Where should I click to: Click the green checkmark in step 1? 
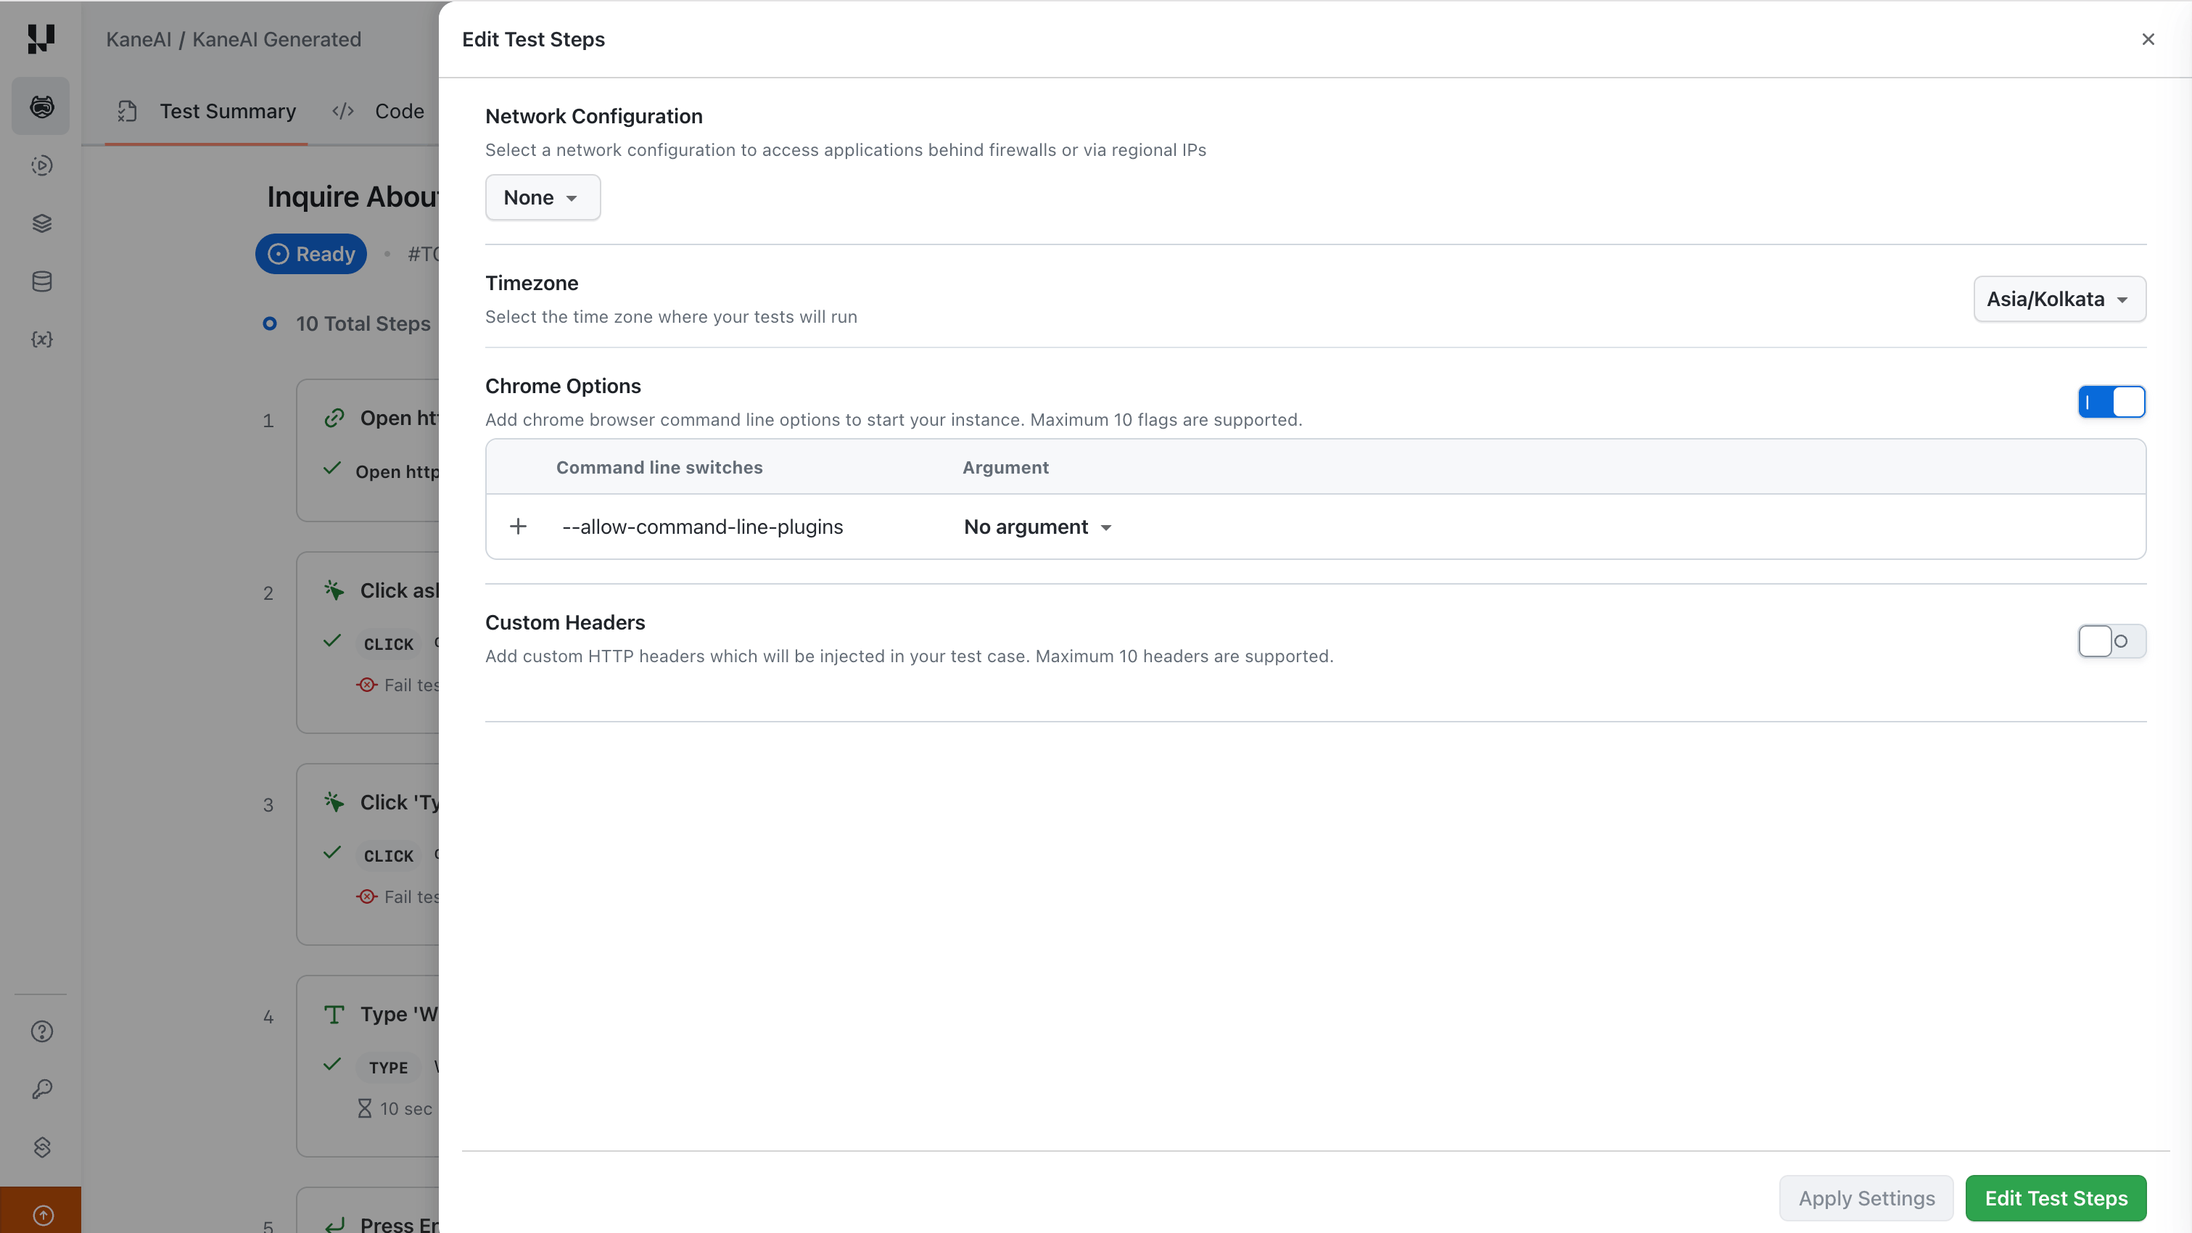coord(333,469)
